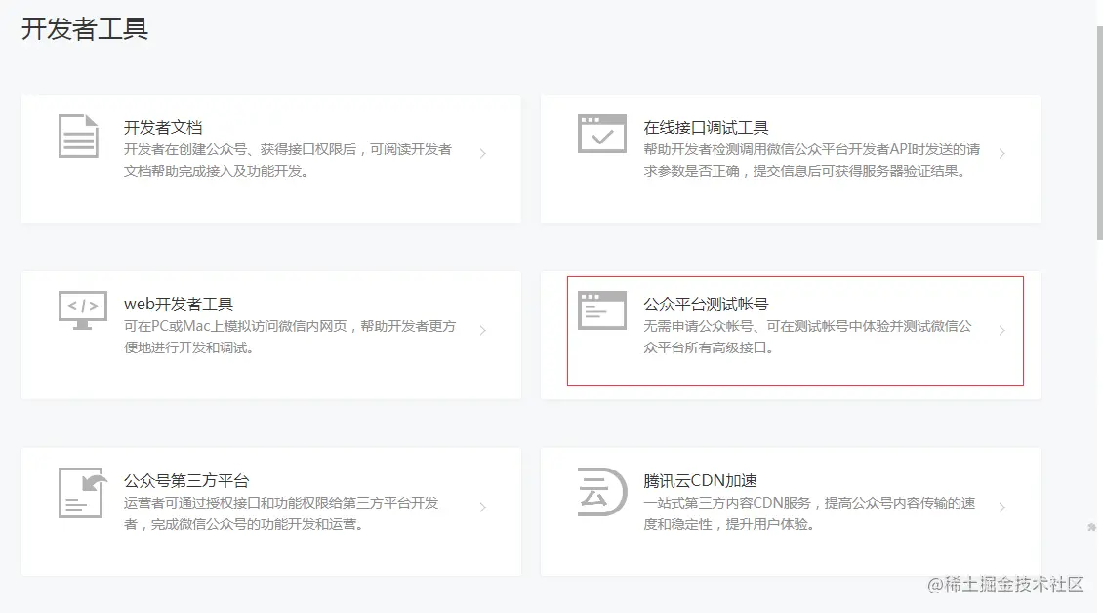
Task: Open the 腾讯云CDN加速 title link
Action: (700, 480)
